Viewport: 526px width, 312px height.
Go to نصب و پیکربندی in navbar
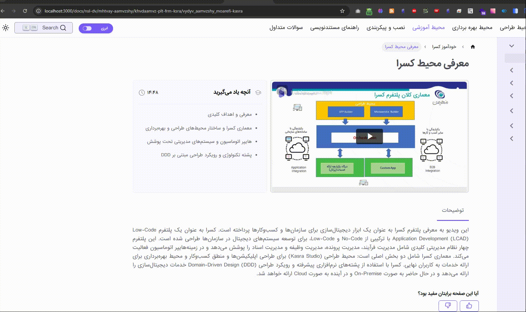tap(385, 27)
